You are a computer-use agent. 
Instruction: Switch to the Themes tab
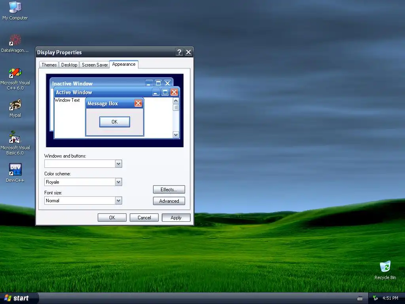pyautogui.click(x=49, y=65)
